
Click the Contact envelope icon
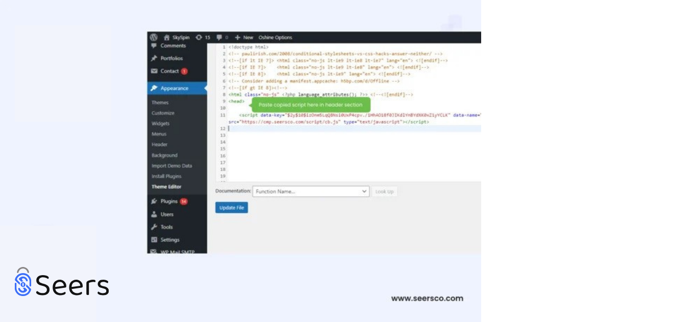[154, 71]
